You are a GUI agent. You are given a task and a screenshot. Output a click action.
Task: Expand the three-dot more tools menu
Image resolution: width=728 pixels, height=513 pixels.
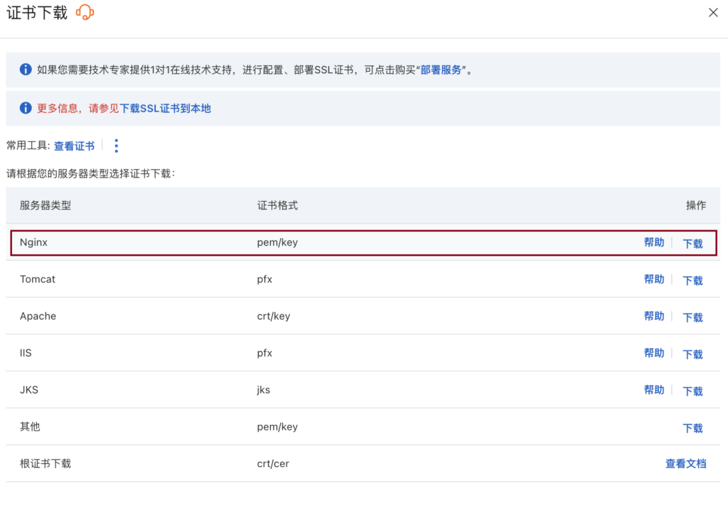point(117,146)
